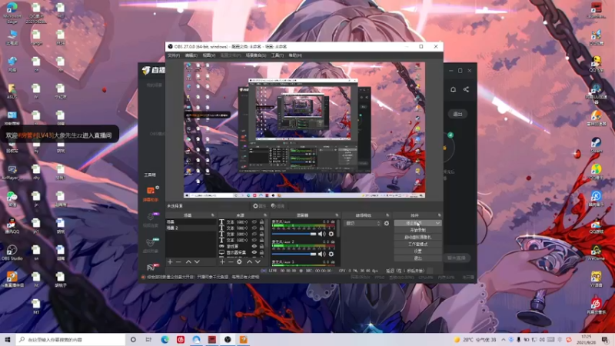Open the scene transition type dropdown
615x346 pixels.
click(363, 223)
